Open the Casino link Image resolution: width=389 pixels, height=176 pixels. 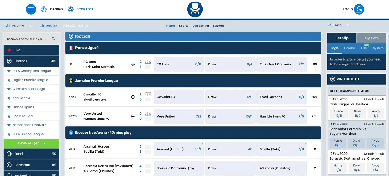point(56,9)
